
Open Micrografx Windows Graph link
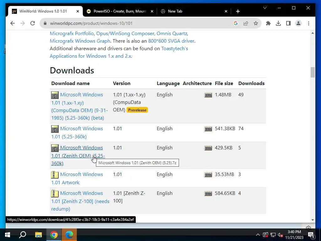[x=80, y=41]
